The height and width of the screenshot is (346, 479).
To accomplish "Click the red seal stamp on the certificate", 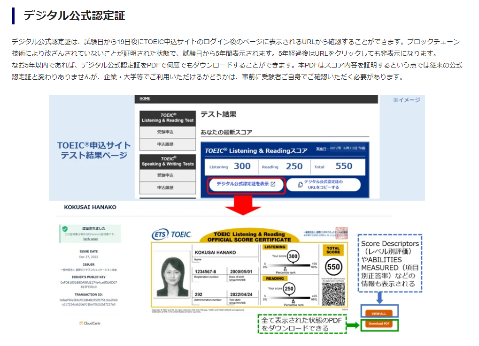I will (x=341, y=233).
